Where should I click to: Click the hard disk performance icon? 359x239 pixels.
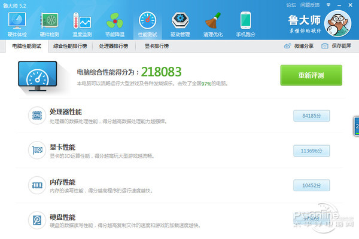(37, 220)
